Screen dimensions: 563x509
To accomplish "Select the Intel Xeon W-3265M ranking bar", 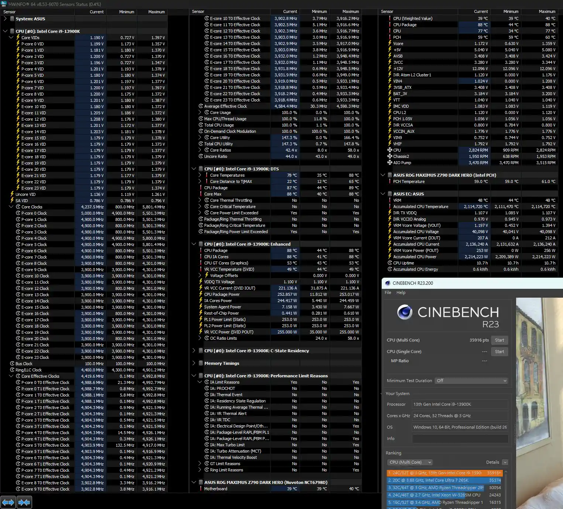I will [444, 495].
